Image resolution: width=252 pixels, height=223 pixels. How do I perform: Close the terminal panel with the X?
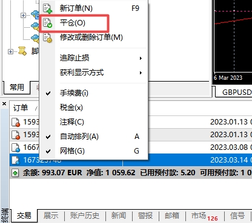point(4,103)
